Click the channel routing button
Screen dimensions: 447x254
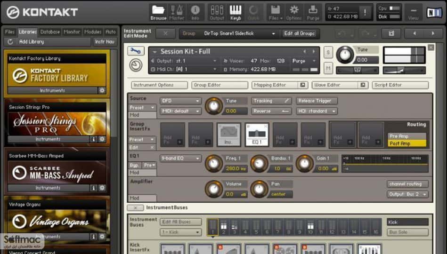[x=407, y=184]
